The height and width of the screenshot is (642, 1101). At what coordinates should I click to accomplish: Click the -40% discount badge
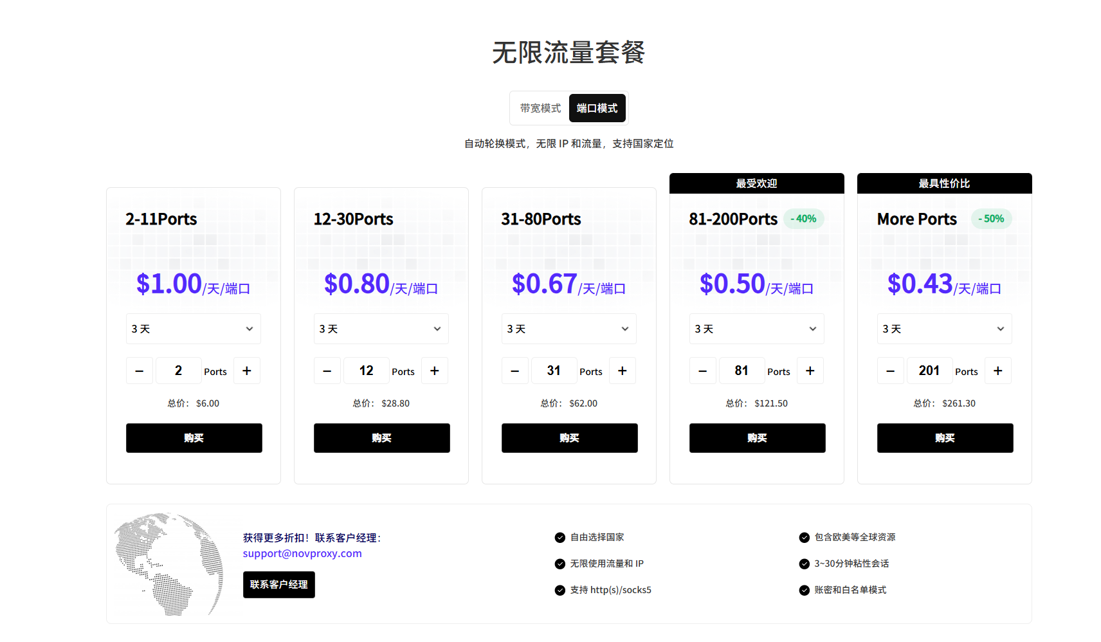pyautogui.click(x=803, y=219)
